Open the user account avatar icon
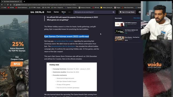173x97 pixels. (140, 12)
